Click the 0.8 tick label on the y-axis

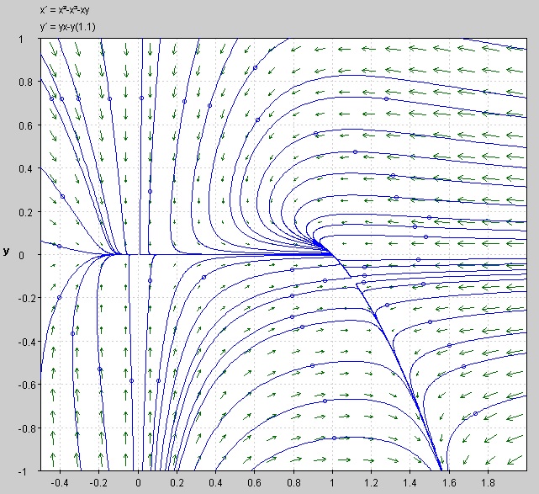point(27,82)
